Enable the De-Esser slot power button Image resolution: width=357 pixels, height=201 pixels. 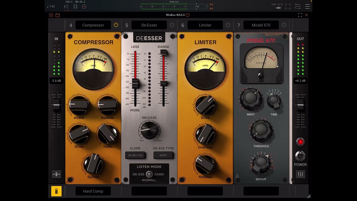coord(172,25)
